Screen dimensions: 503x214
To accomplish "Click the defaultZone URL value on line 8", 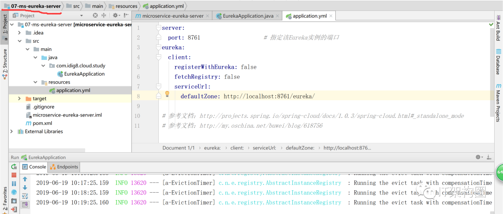I will tap(270, 96).
